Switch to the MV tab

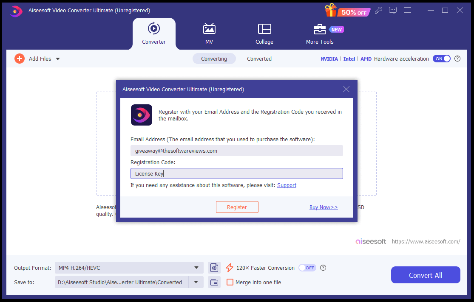(x=209, y=34)
